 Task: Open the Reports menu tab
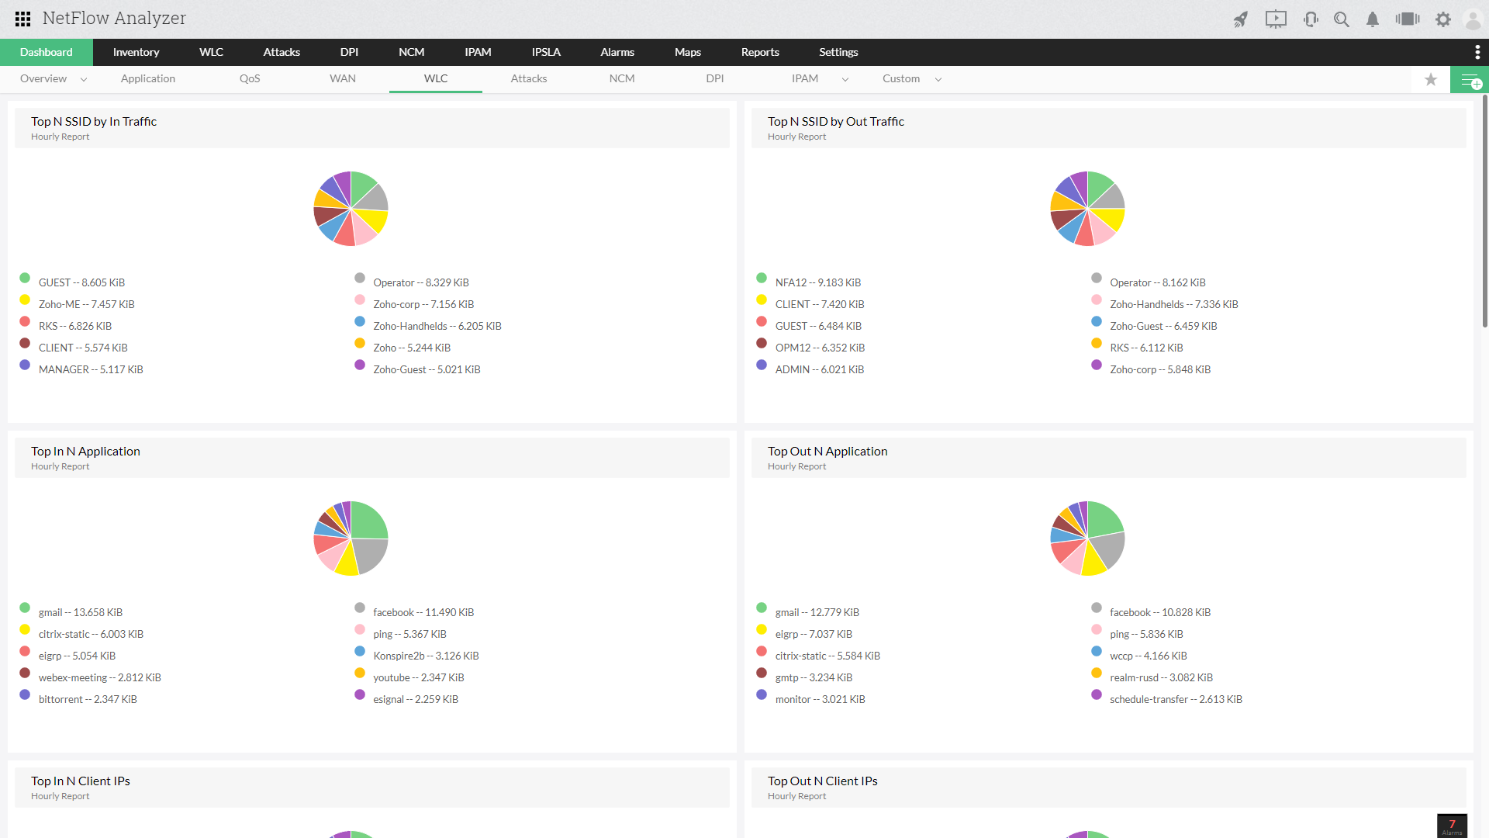click(760, 52)
